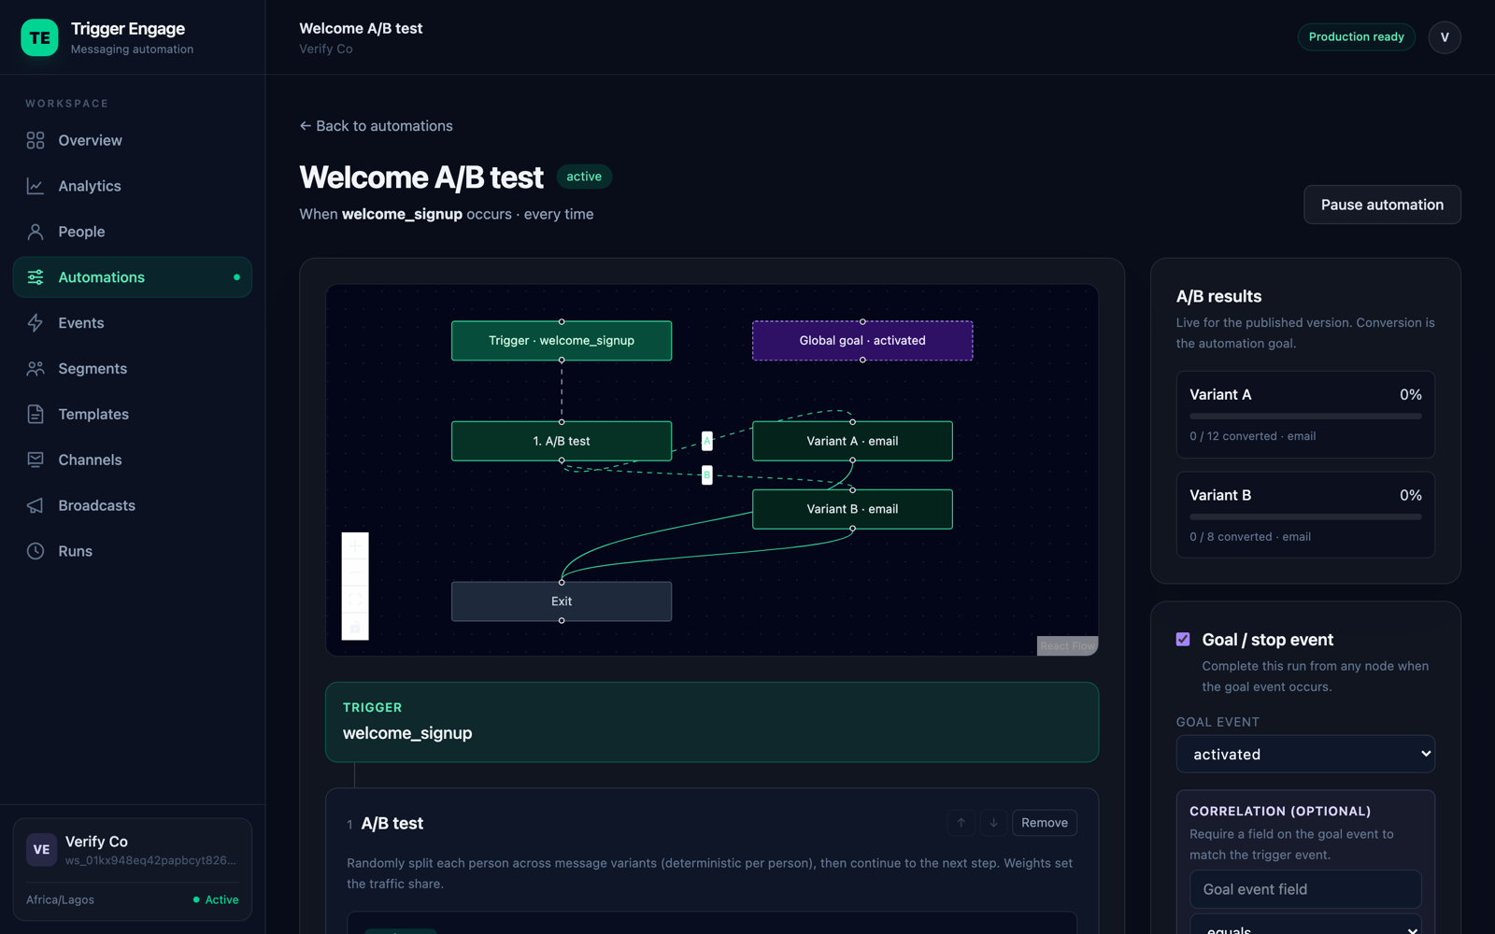
Task: Click the Runs clock icon
Action: tap(36, 551)
